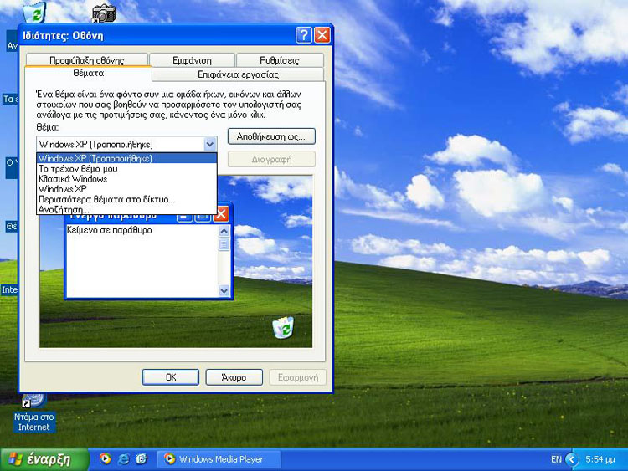Open the Recycle Bin desktop icon

35,12
